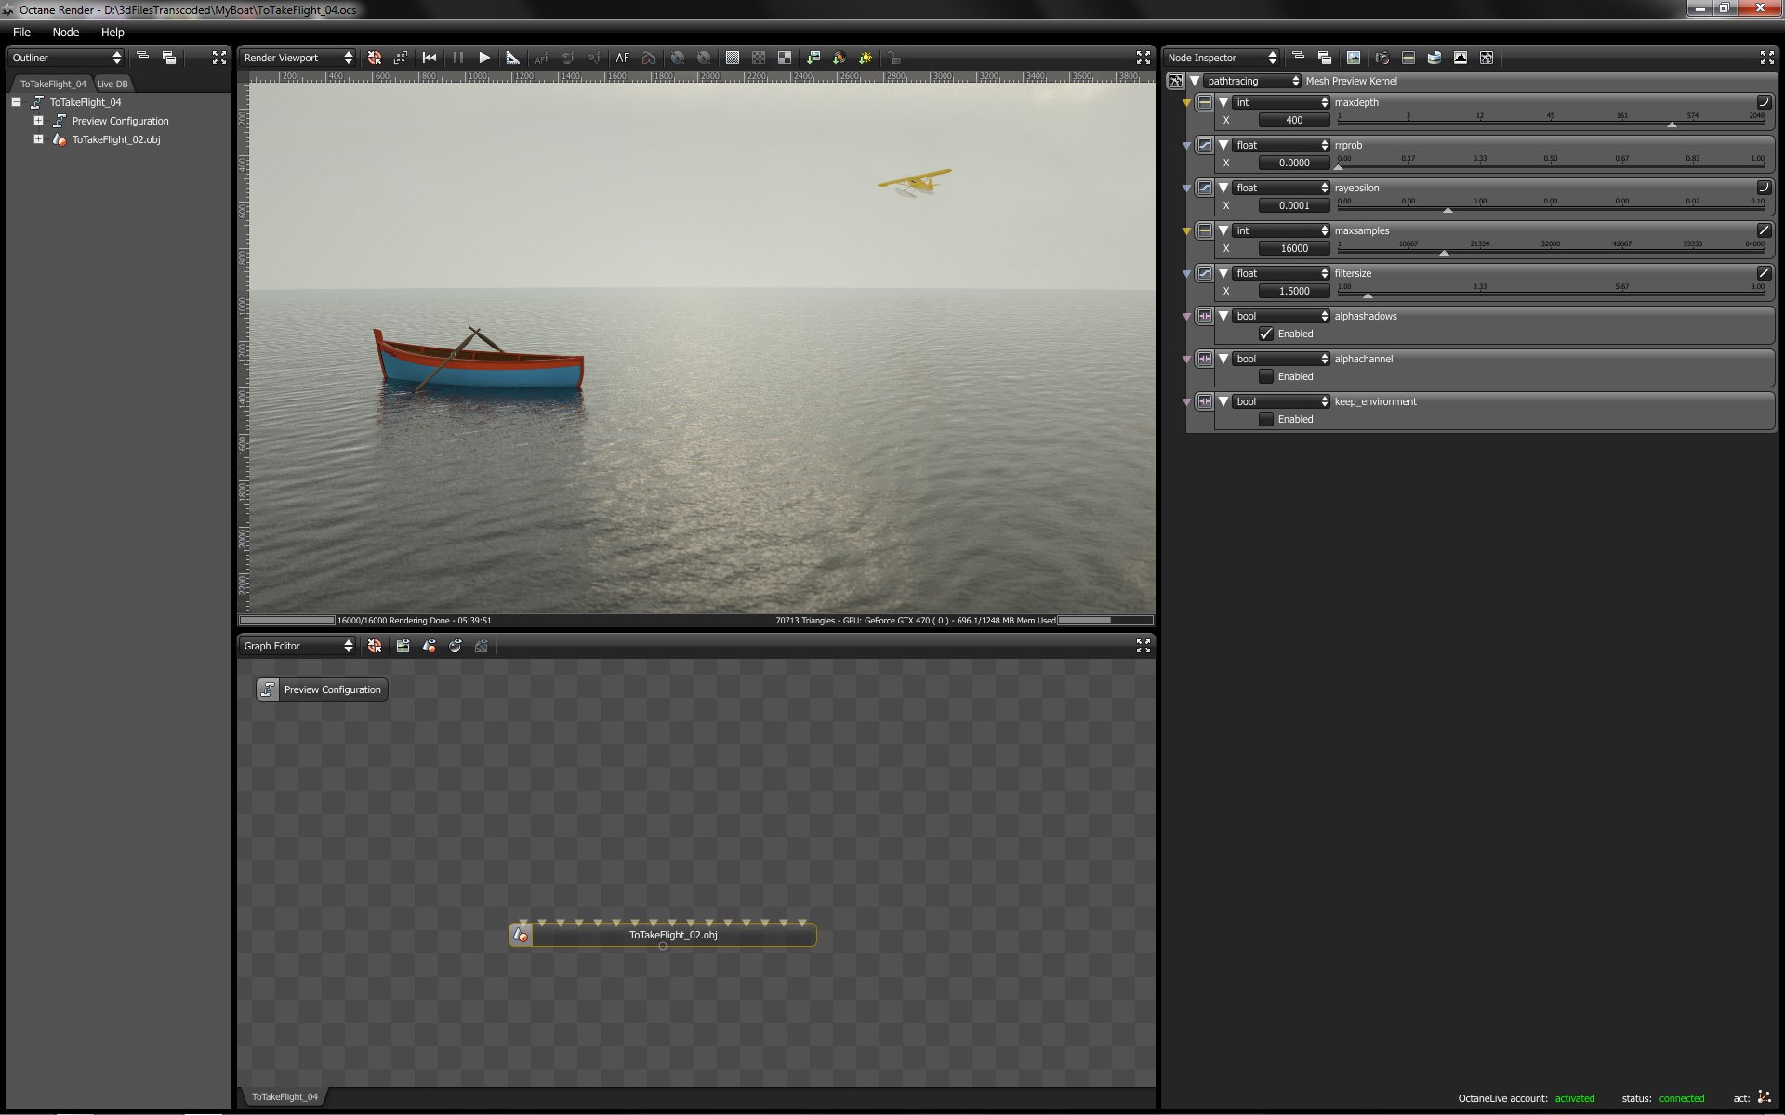Switch to the Live DB tab
Image resolution: width=1785 pixels, height=1115 pixels.
pos(112,84)
